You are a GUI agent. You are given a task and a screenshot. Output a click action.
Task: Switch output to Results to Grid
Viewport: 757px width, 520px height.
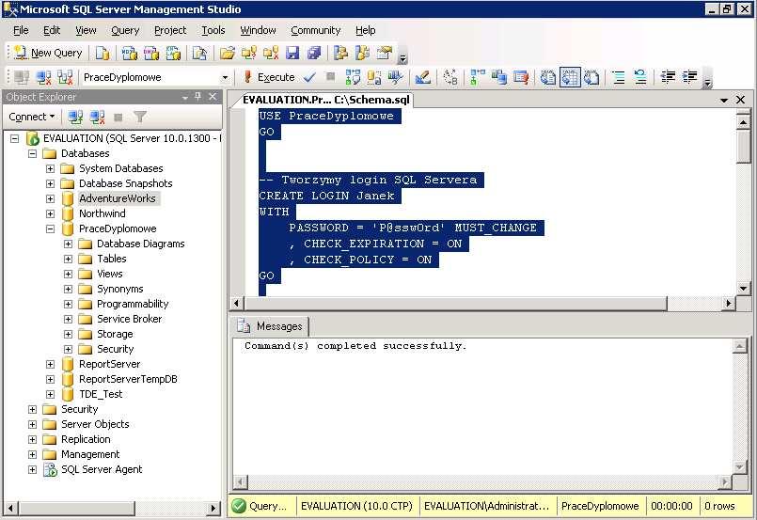tap(570, 77)
